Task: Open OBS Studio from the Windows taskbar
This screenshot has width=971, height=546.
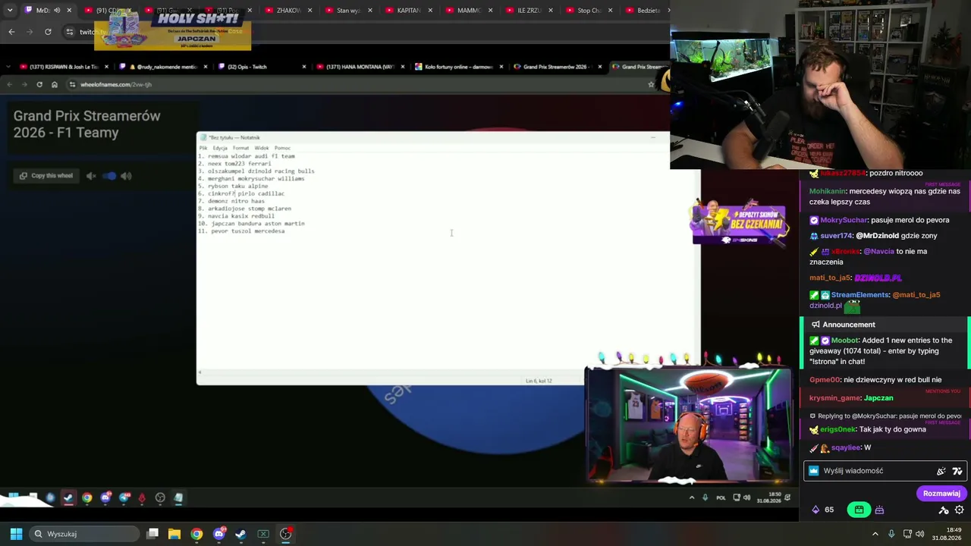Action: tap(285, 534)
